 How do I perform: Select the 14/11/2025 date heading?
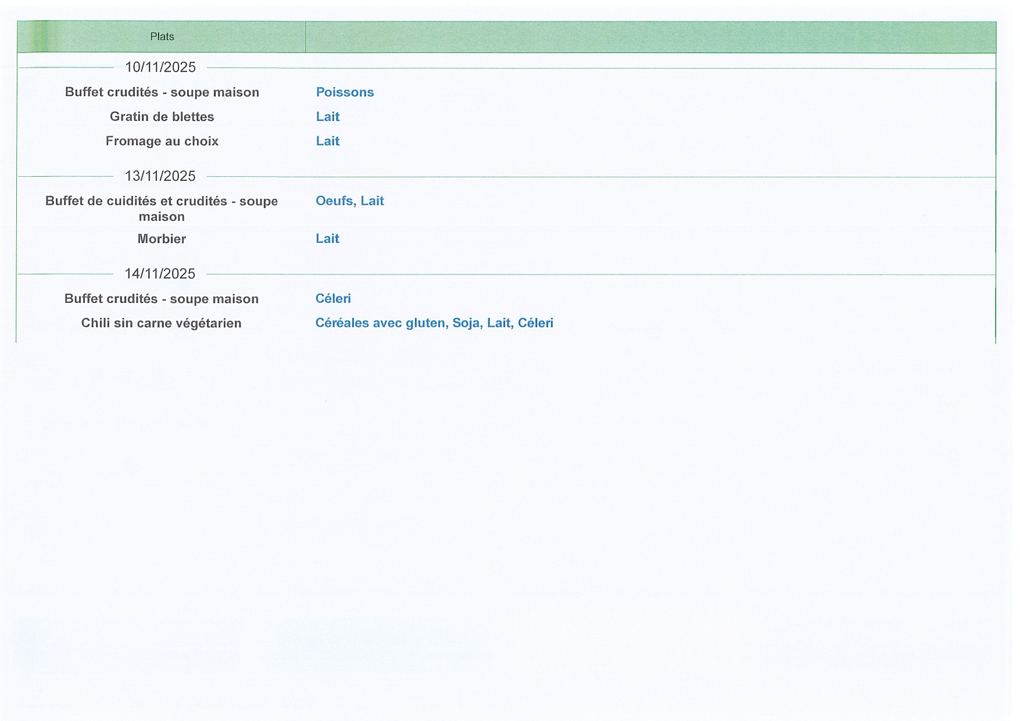click(160, 274)
